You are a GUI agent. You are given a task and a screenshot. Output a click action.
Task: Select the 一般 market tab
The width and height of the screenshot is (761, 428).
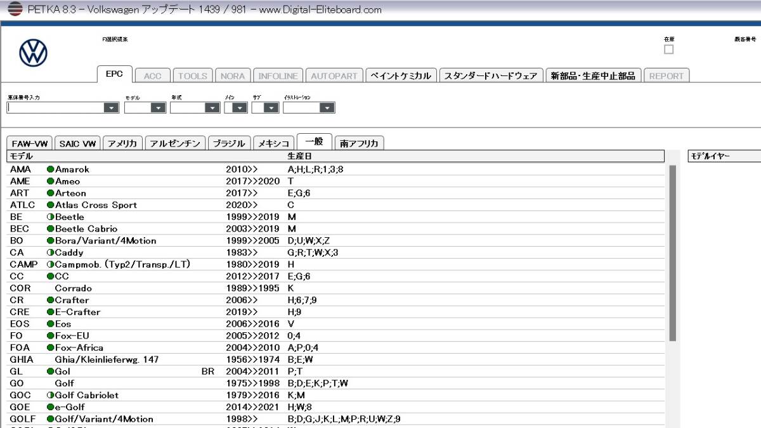point(315,142)
